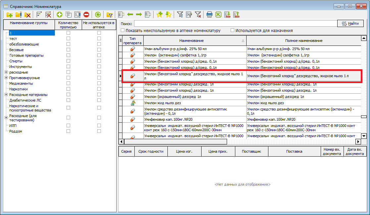Click the Цена изг. column header

[184, 151]
